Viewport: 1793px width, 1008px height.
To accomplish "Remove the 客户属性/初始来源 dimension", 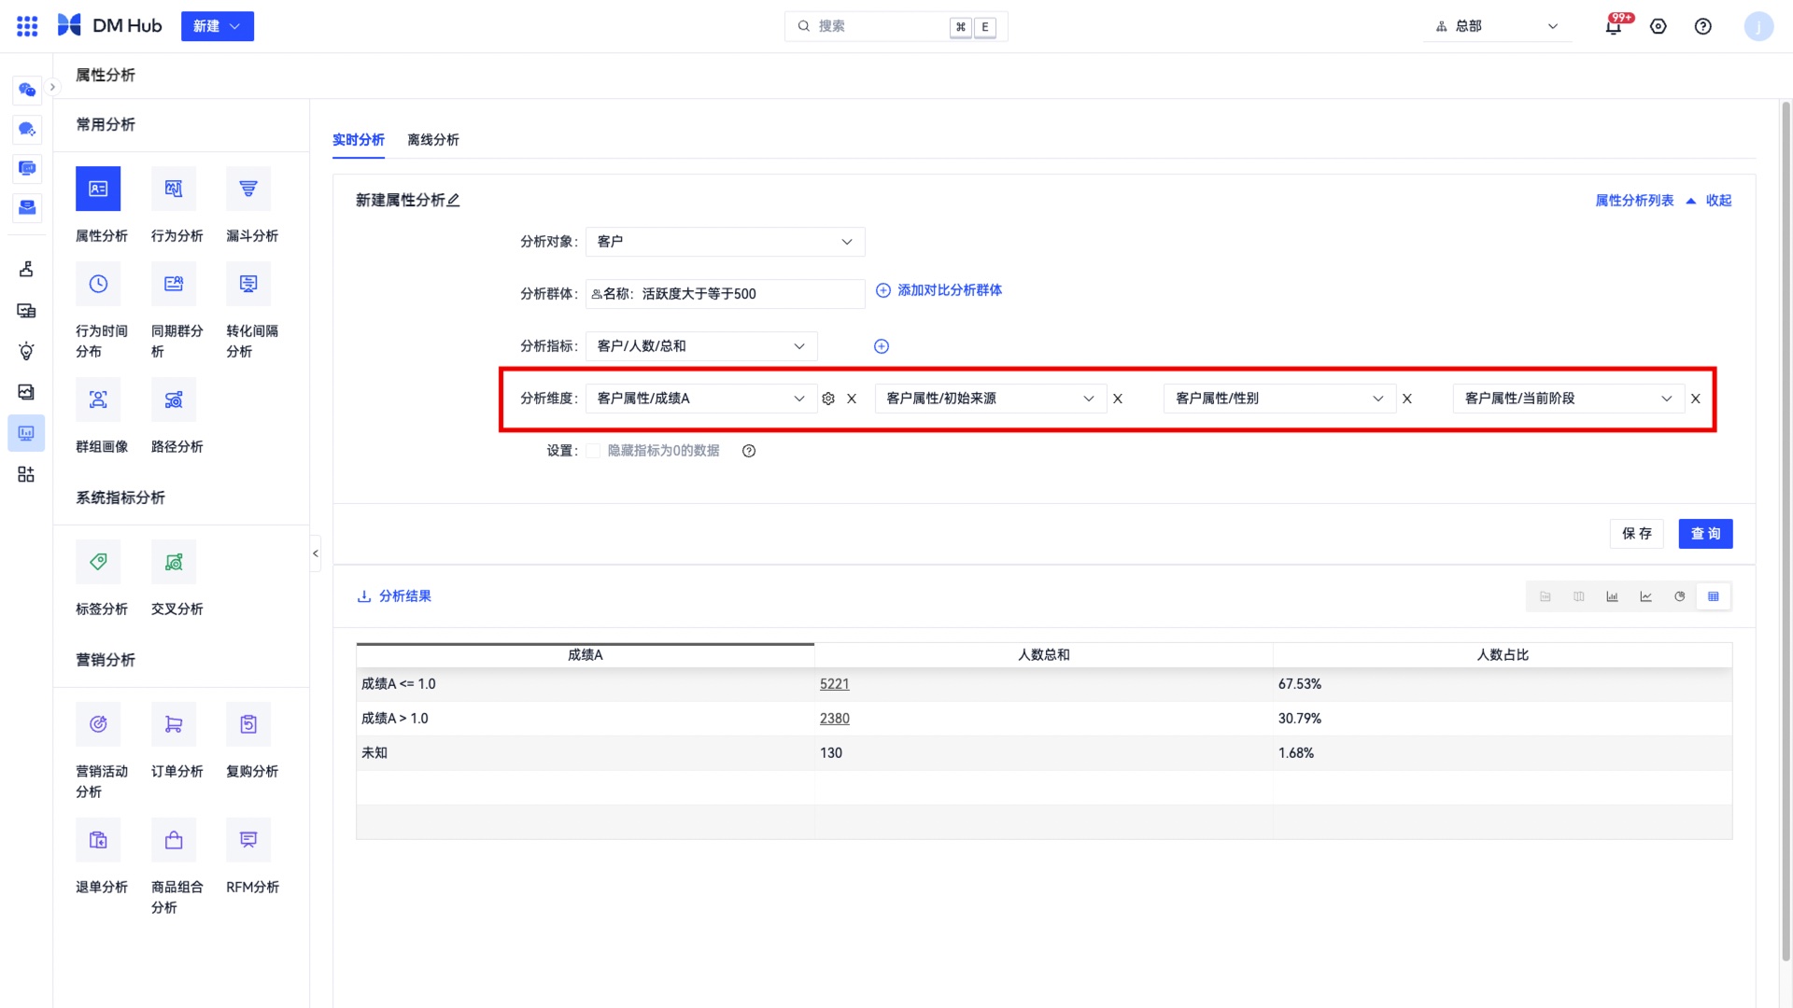I will tap(1118, 399).
